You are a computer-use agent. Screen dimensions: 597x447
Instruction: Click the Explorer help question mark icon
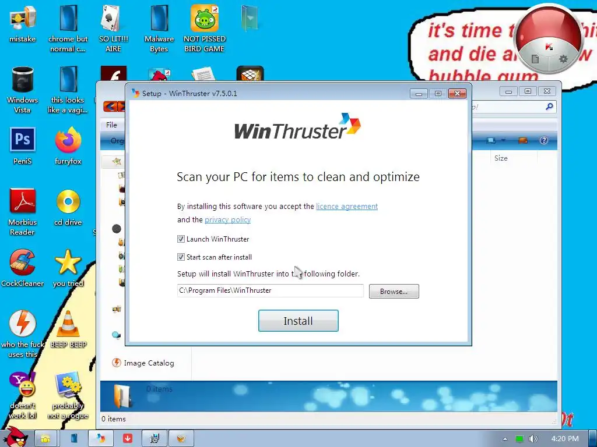tap(544, 140)
